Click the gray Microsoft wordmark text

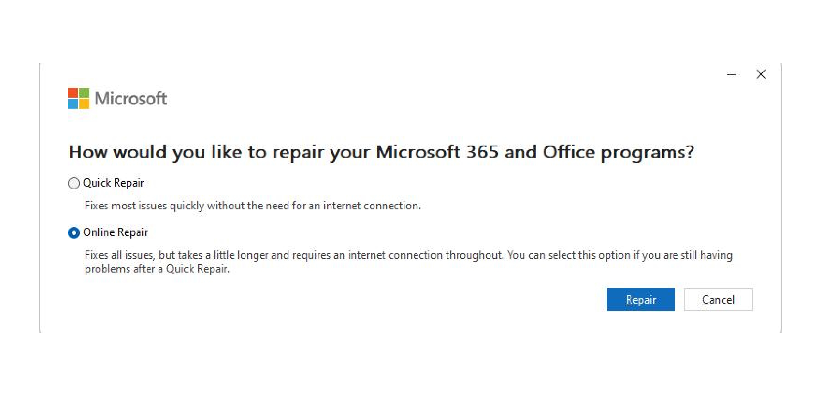(x=131, y=98)
